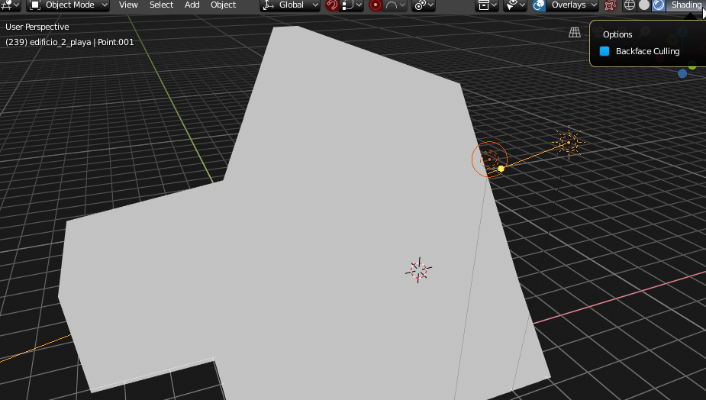The image size is (706, 400).
Task: Open the snap element options dropdown
Action: pos(352,5)
